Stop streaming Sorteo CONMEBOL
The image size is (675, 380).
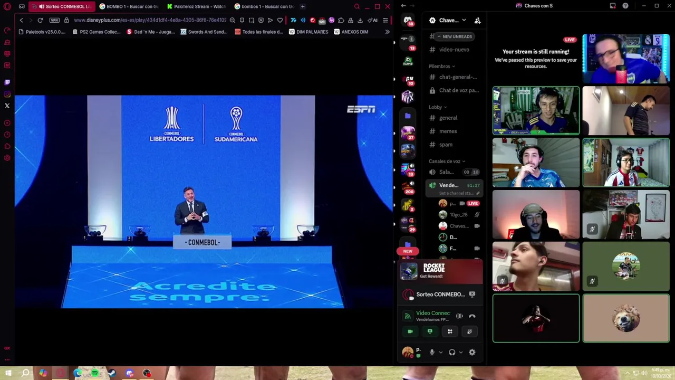(472, 294)
